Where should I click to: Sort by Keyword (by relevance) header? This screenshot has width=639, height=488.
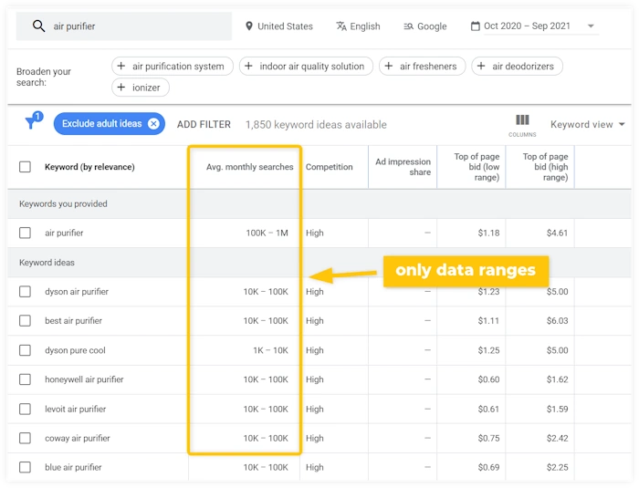89,167
